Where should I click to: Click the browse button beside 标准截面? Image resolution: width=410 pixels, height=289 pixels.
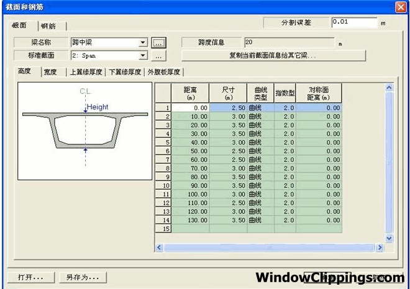(158, 56)
